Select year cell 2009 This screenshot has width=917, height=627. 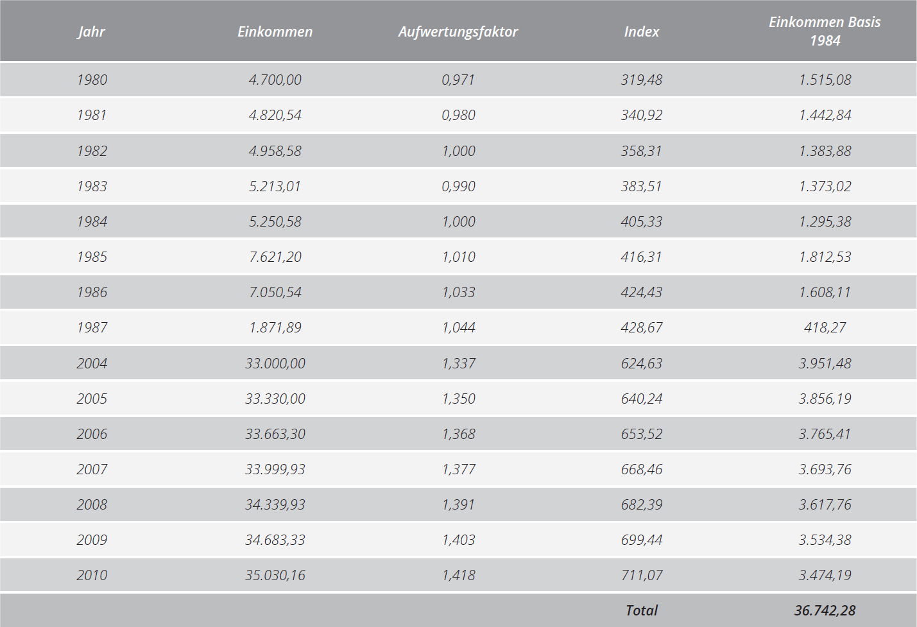[x=92, y=540]
